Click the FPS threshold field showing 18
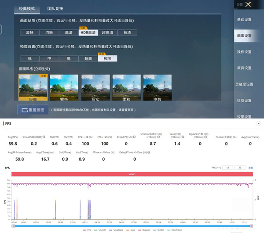Screen dimensions: 264x233 (x=228, y=168)
